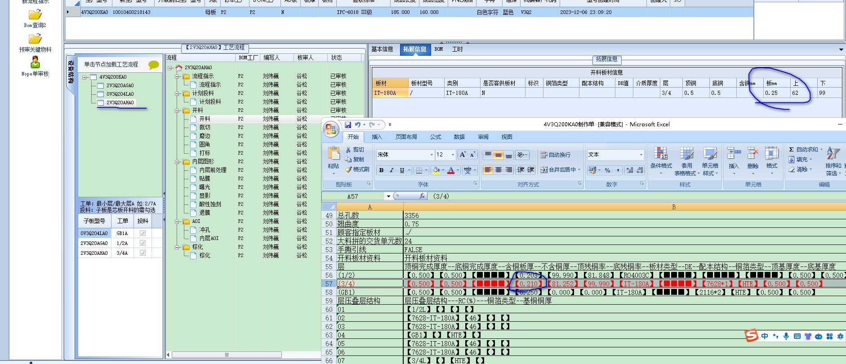Toggle underline formatting
Image resolution: width=846 pixels, height=364 pixels.
(x=402, y=170)
